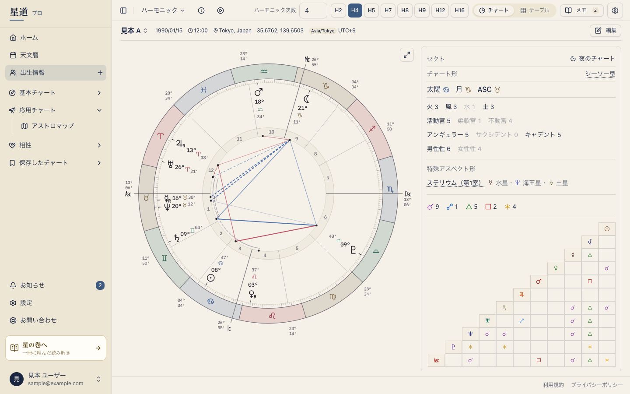Open アストロマップ sub-item
Viewport: 630px width, 394px height.
[61, 126]
